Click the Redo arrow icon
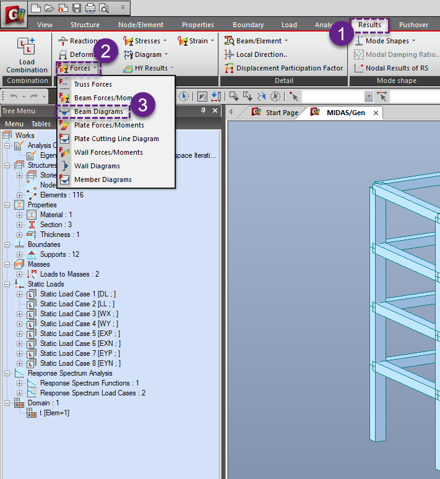Viewport: 440px width, 479px height. [34, 97]
